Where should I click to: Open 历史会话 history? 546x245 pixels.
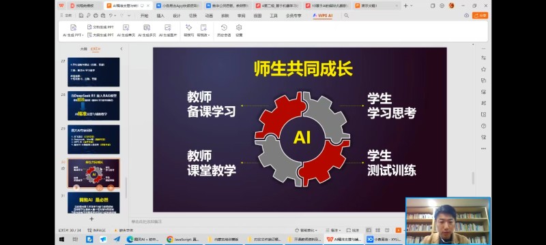pyautogui.click(x=224, y=31)
